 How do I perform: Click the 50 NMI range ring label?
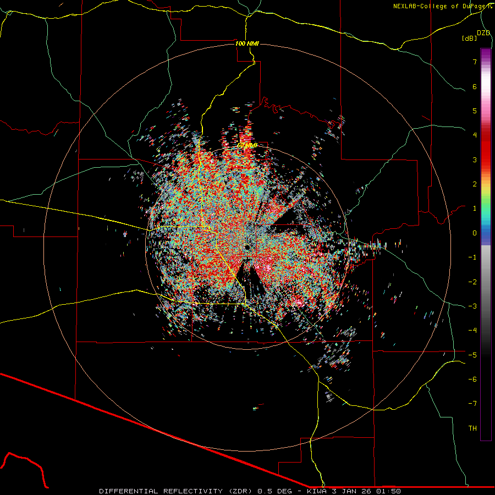click(x=247, y=145)
